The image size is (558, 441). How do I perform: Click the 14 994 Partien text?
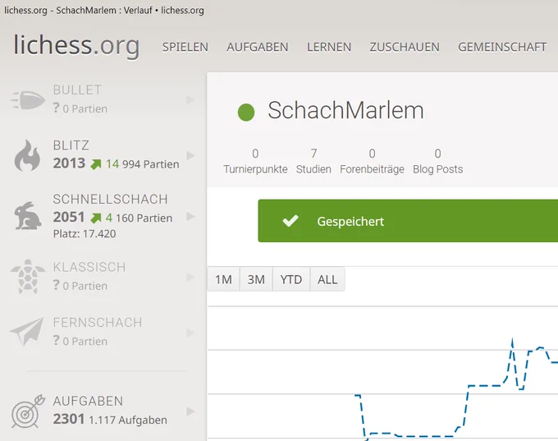click(x=142, y=164)
